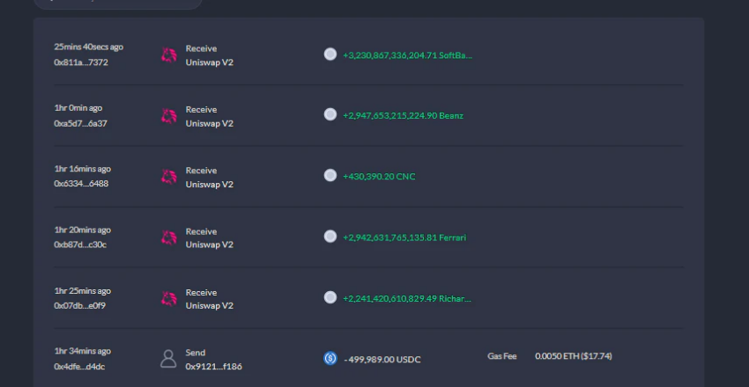Open transaction hash 0x6334...6488
The image size is (749, 387).
[81, 184]
